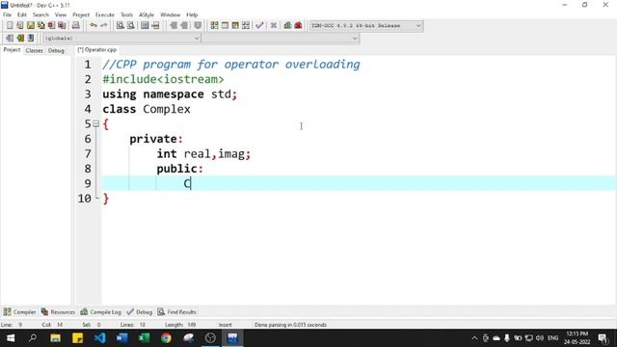Screen dimensions: 617x347
Task: Open the Compile Log bottom tab
Action: coord(100,312)
